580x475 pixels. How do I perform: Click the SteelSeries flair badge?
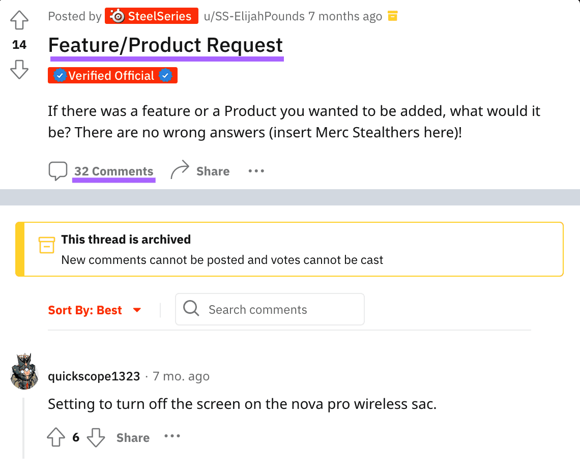pos(152,16)
